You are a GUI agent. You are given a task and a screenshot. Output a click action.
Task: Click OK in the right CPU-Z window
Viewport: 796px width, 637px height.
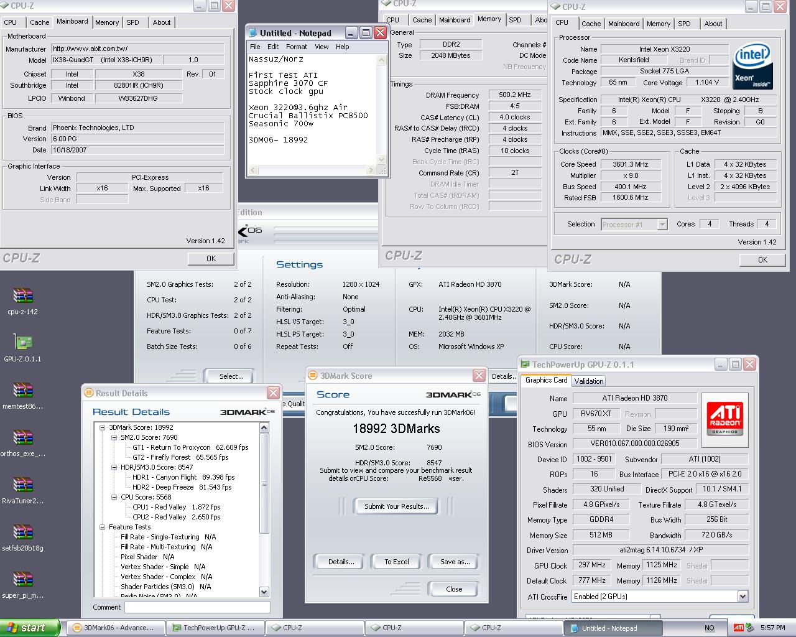(763, 260)
